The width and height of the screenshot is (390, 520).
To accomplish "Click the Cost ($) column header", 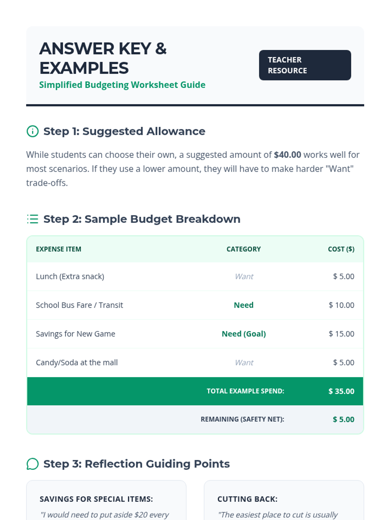I will (341, 249).
